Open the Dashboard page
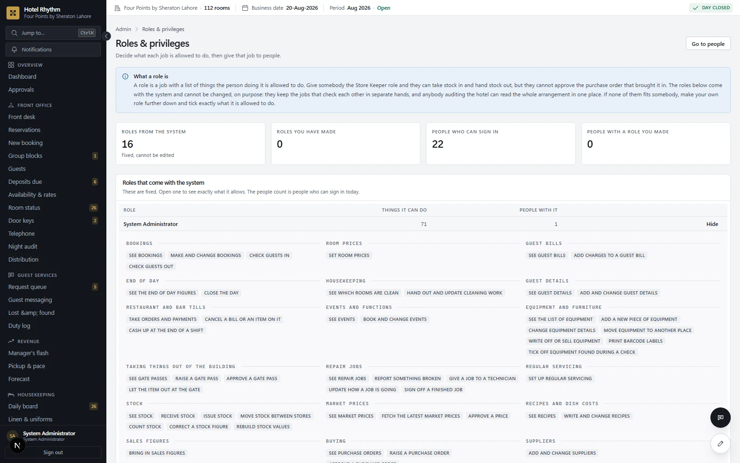The image size is (740, 463). click(53, 77)
